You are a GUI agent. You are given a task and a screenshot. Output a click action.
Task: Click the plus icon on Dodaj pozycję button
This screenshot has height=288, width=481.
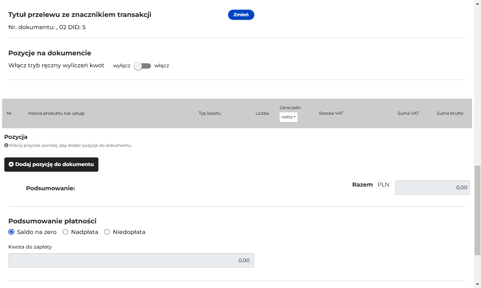click(x=11, y=164)
